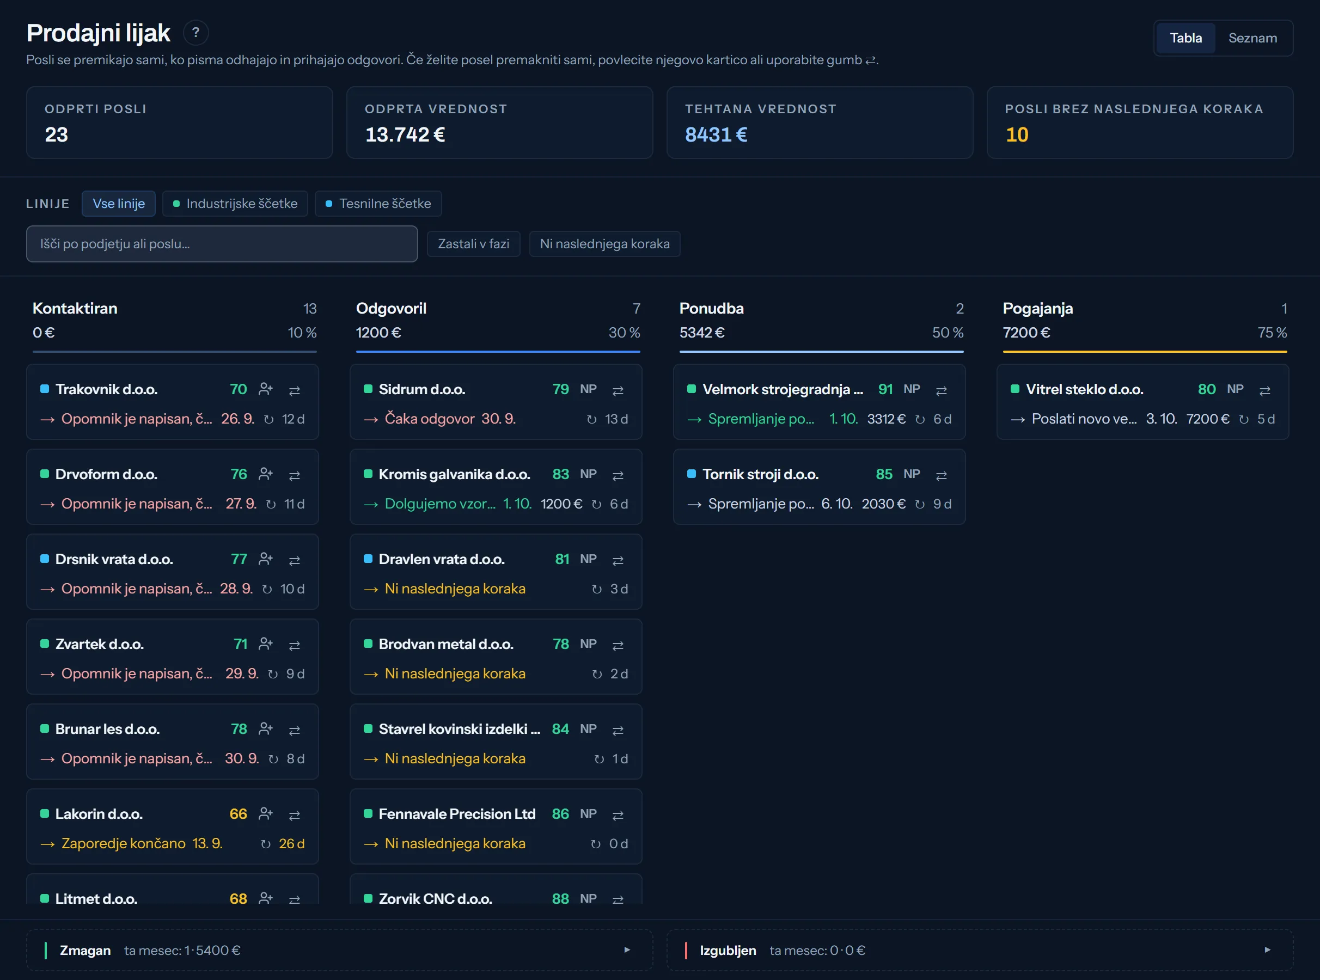1320x980 pixels.
Task: Click move-stage icon on Tornik stroji card
Action: [941, 475]
